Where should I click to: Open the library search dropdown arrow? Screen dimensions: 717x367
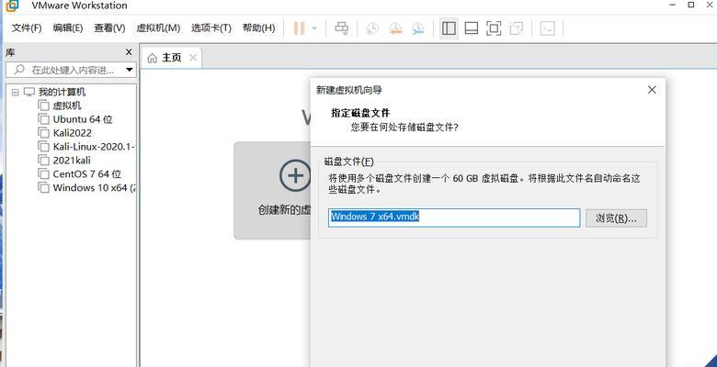[x=130, y=70]
